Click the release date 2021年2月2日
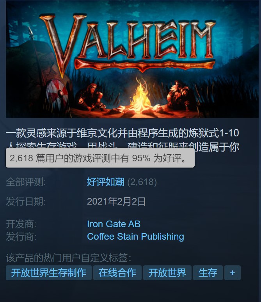261x302 pixels. point(116,201)
